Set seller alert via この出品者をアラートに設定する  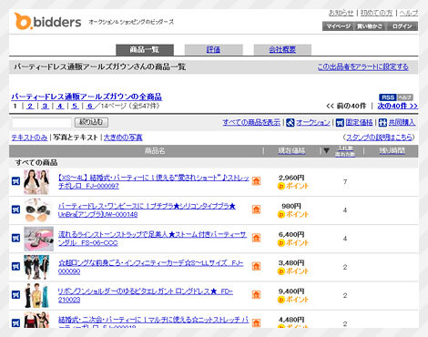point(363,66)
